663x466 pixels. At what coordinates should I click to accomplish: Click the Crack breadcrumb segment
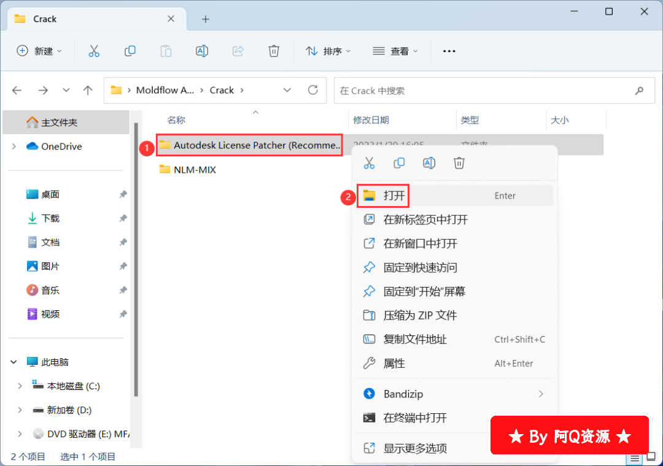coord(222,90)
